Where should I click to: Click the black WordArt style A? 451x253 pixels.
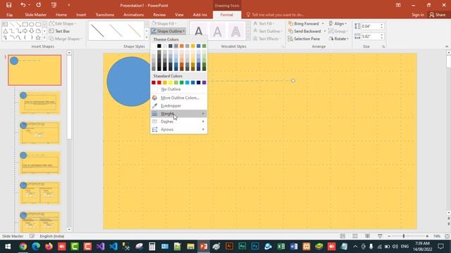tap(199, 31)
